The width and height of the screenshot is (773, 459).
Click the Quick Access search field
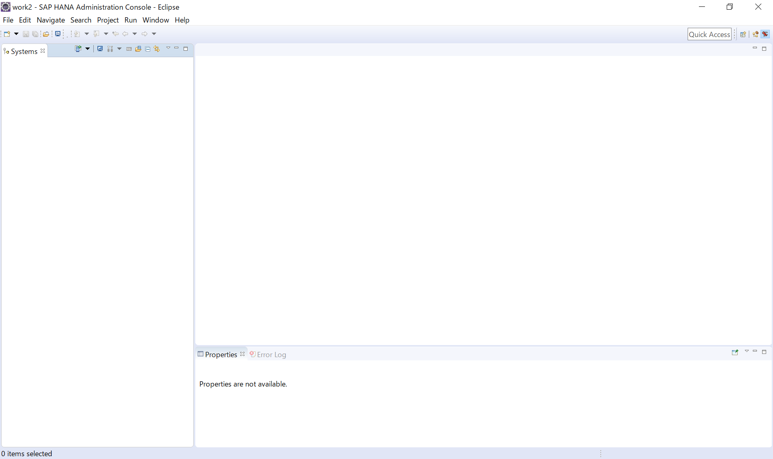coord(709,34)
